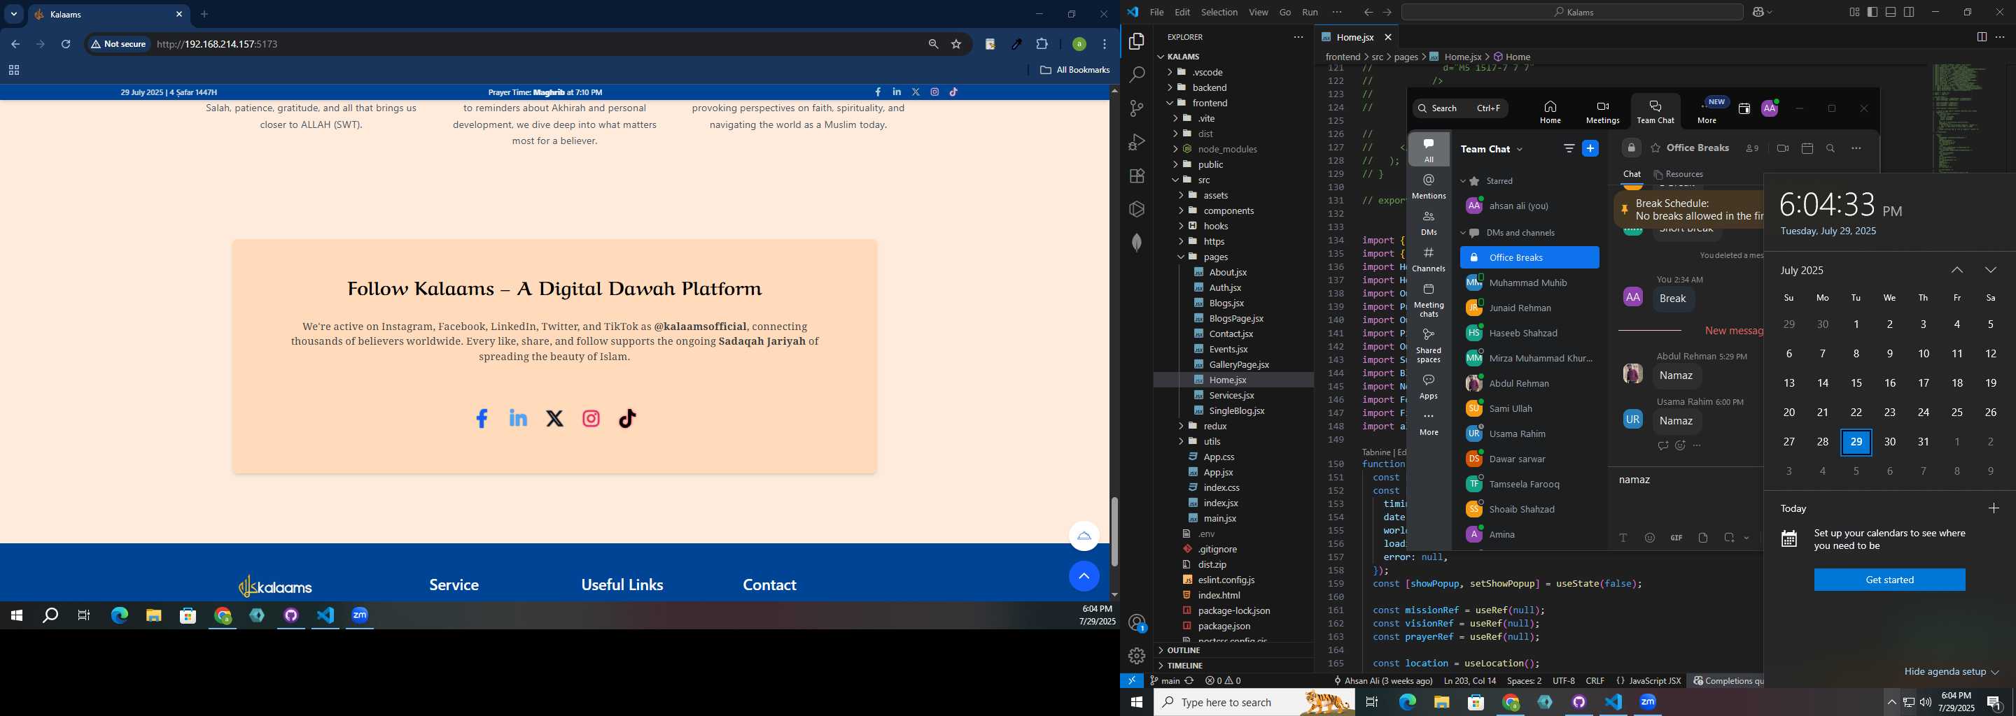The image size is (2016, 716).
Task: Open Shared spaces in Zoom sidebar
Action: (1428, 345)
